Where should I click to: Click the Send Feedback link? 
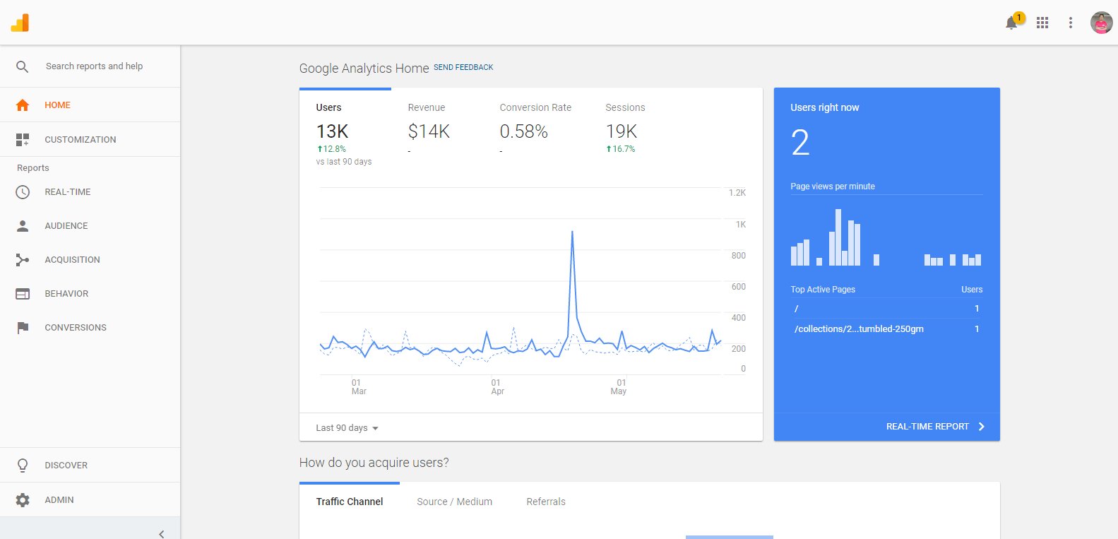tap(463, 68)
